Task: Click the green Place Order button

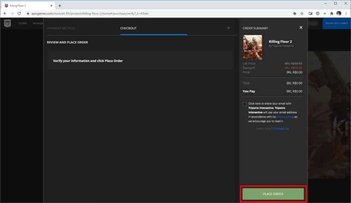Action: point(273,194)
